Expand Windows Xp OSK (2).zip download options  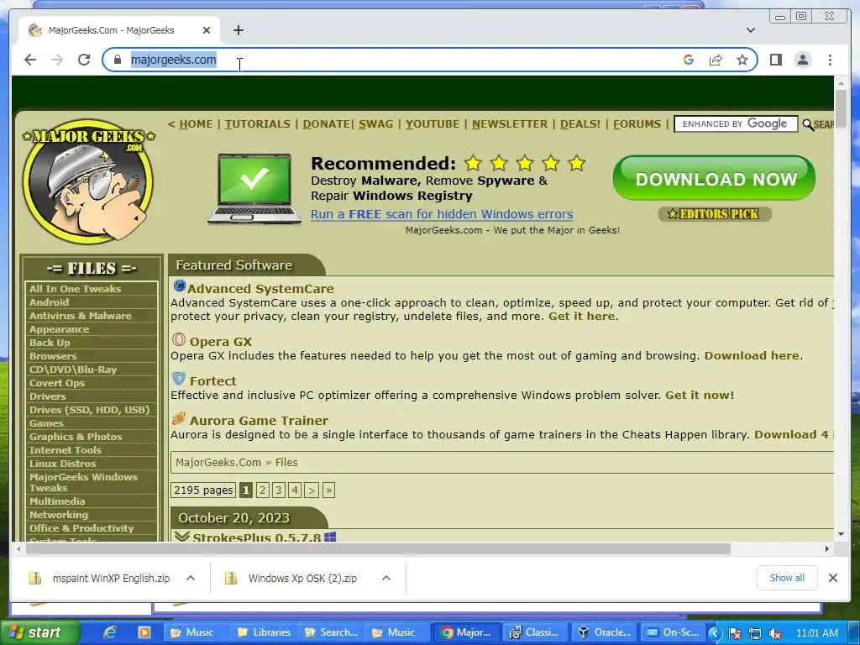(x=386, y=578)
